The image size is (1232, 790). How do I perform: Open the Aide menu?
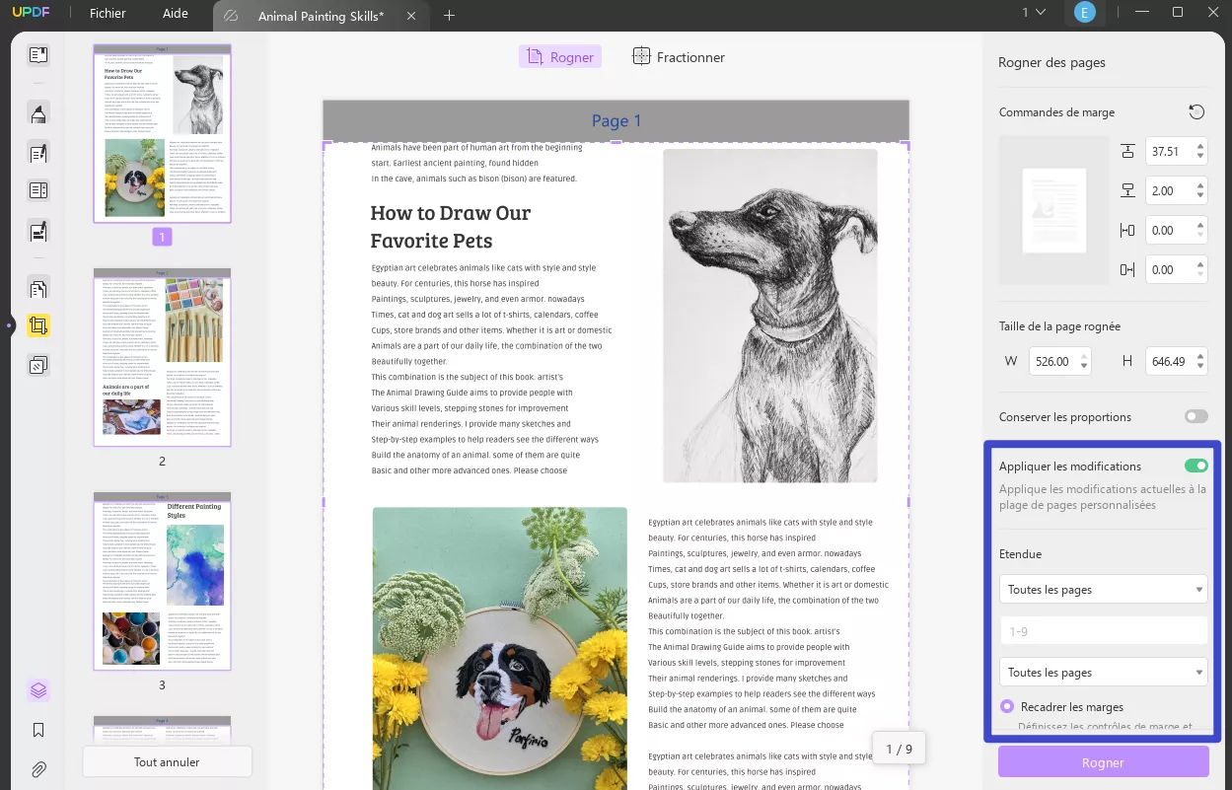pyautogui.click(x=176, y=14)
